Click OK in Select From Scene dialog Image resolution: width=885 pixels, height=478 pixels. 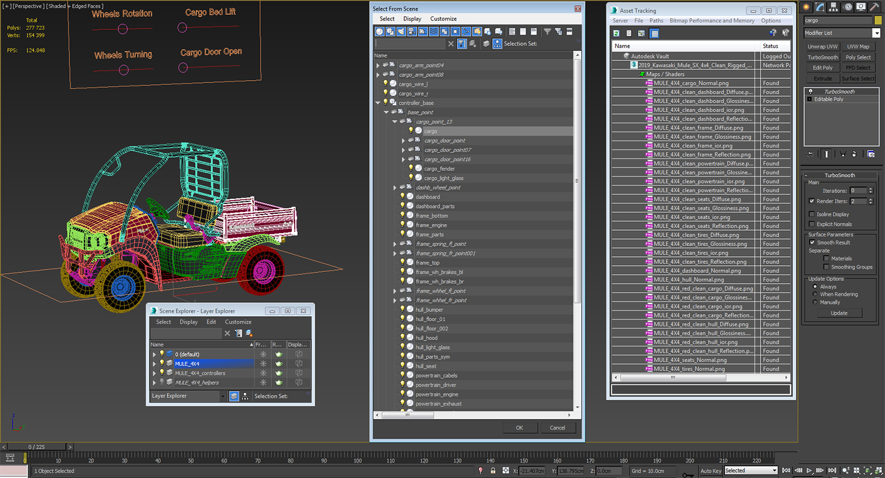(x=519, y=428)
